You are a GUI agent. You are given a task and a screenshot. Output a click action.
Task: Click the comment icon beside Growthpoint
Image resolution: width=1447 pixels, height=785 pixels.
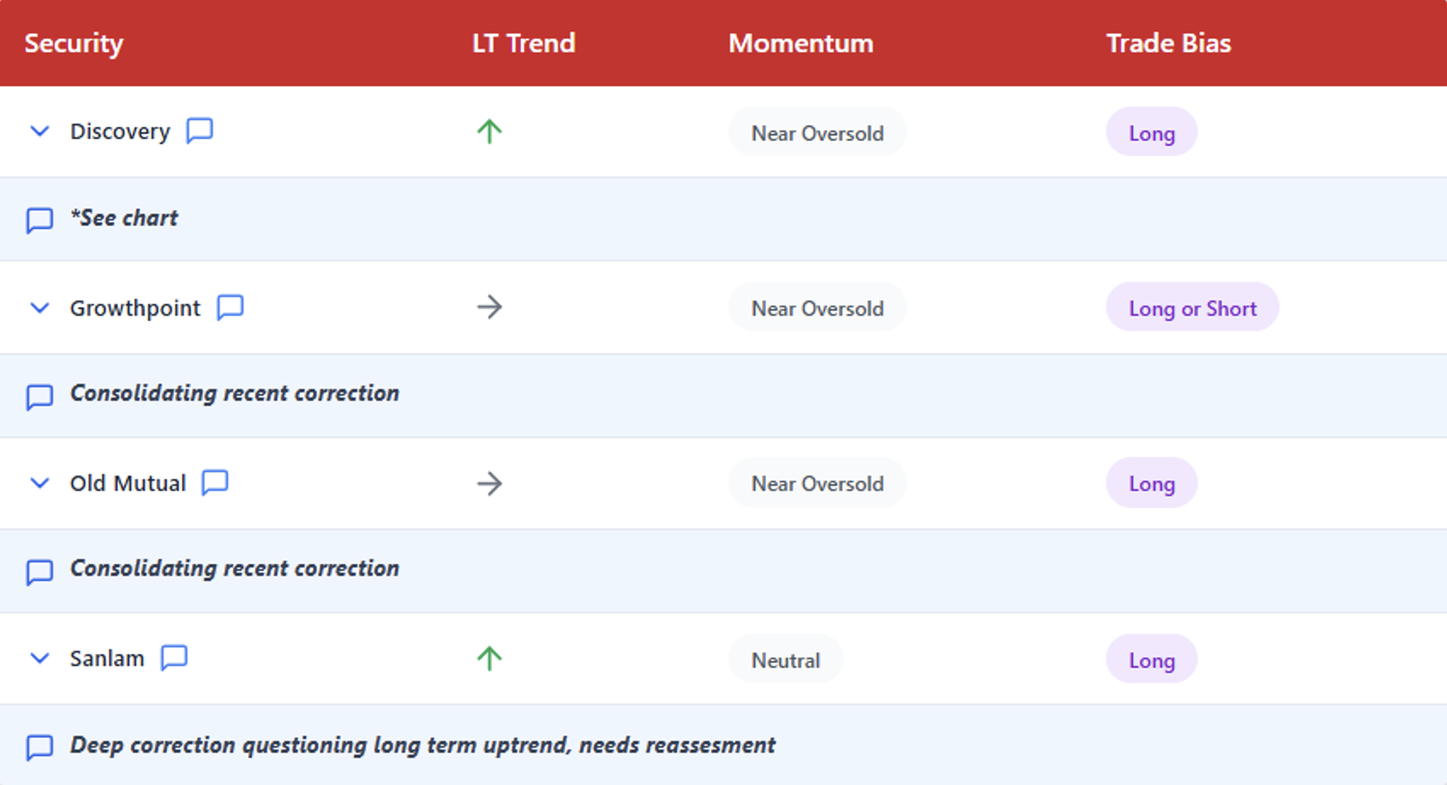coord(230,307)
